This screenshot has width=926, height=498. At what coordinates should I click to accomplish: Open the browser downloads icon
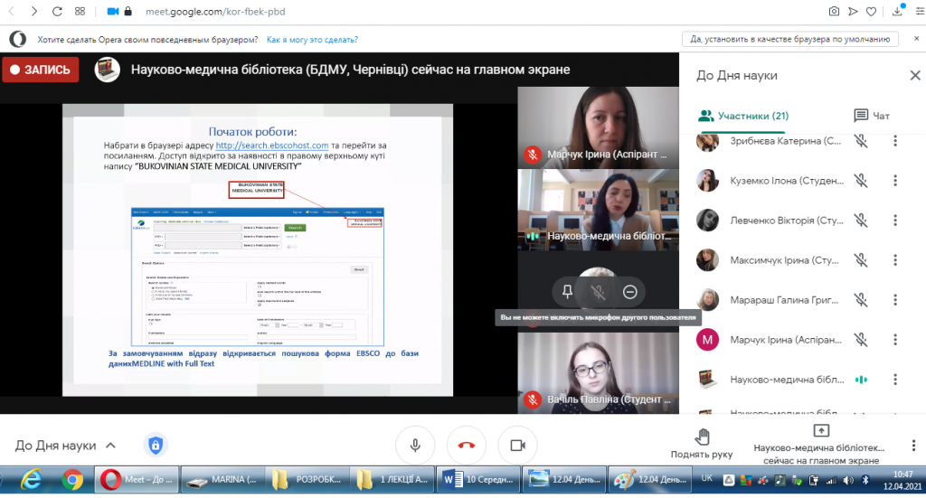click(x=898, y=11)
